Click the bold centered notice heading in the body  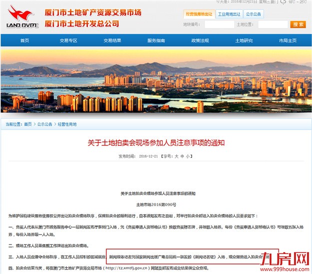pyautogui.click(x=158, y=193)
